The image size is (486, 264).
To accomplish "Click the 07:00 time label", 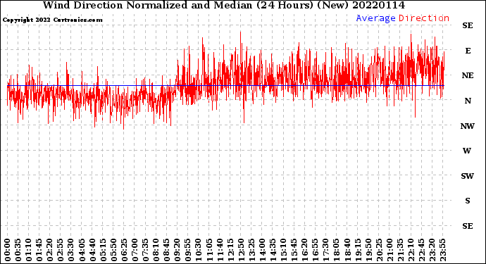I will (135, 250).
